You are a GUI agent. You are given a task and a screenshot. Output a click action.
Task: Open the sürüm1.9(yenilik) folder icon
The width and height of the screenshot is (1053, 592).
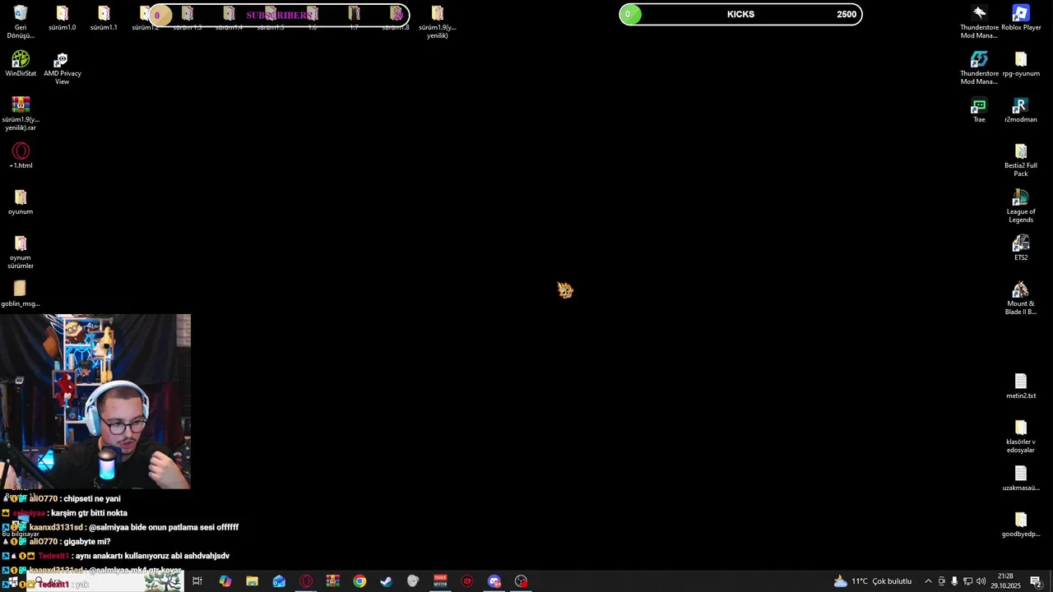[x=438, y=13]
